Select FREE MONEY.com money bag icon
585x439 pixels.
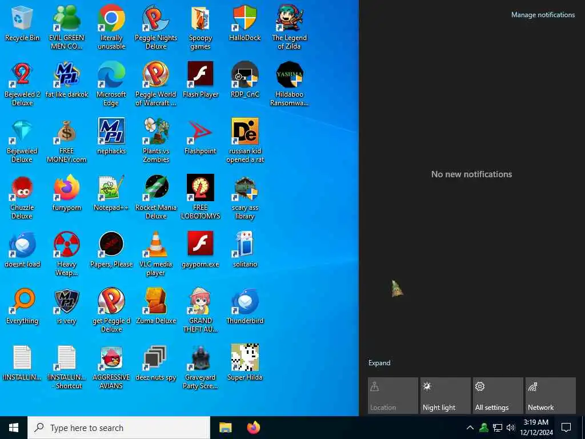pyautogui.click(x=66, y=141)
